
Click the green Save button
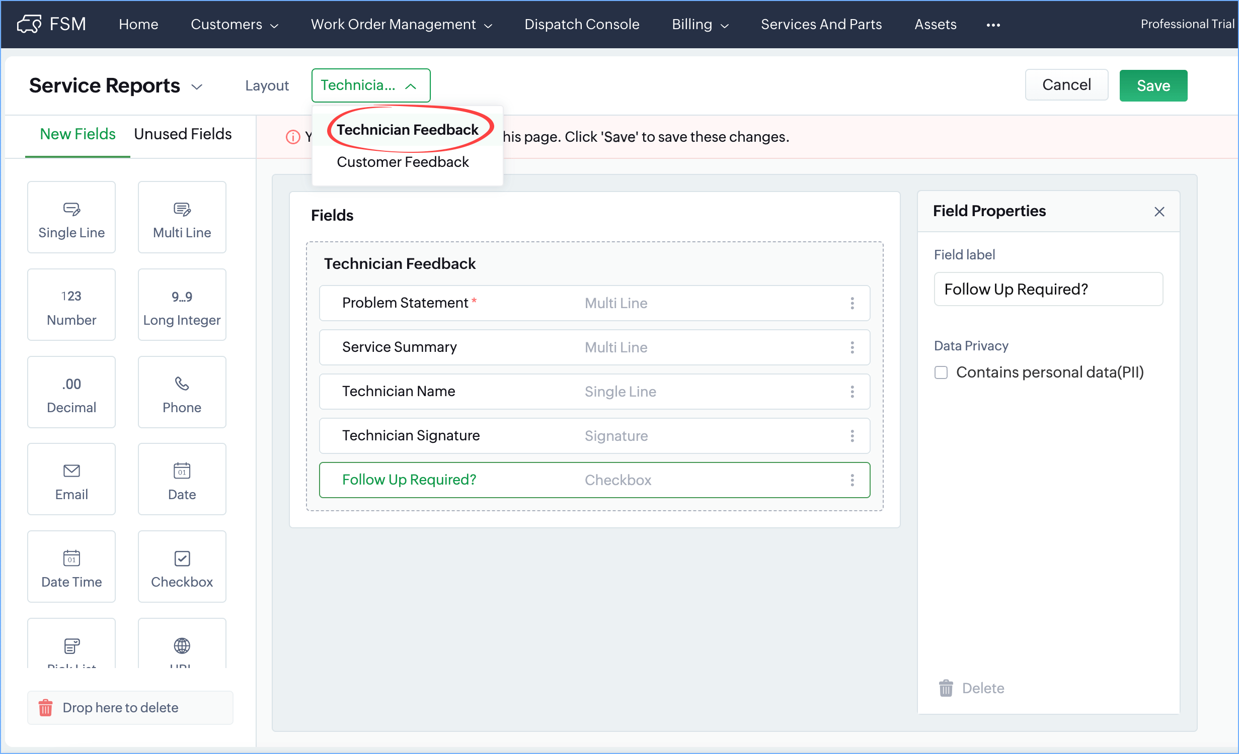click(x=1152, y=85)
